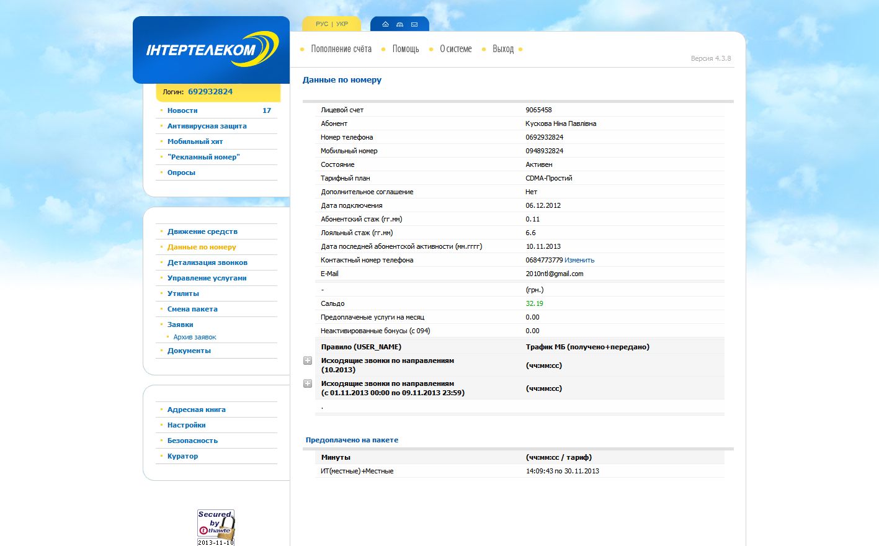This screenshot has height=546, width=879.
Task: Open Документы in the sidebar
Action: coord(189,351)
